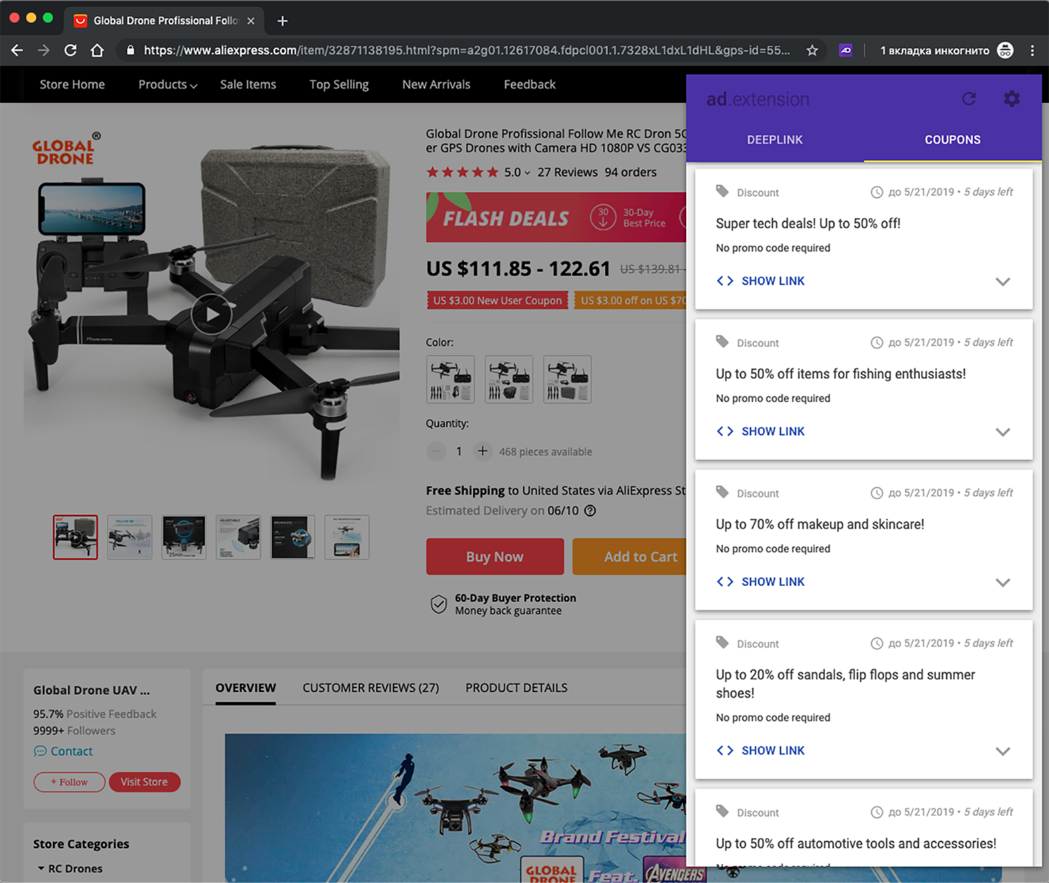This screenshot has width=1049, height=883.
Task: Open the store Feedback page
Action: click(x=530, y=84)
